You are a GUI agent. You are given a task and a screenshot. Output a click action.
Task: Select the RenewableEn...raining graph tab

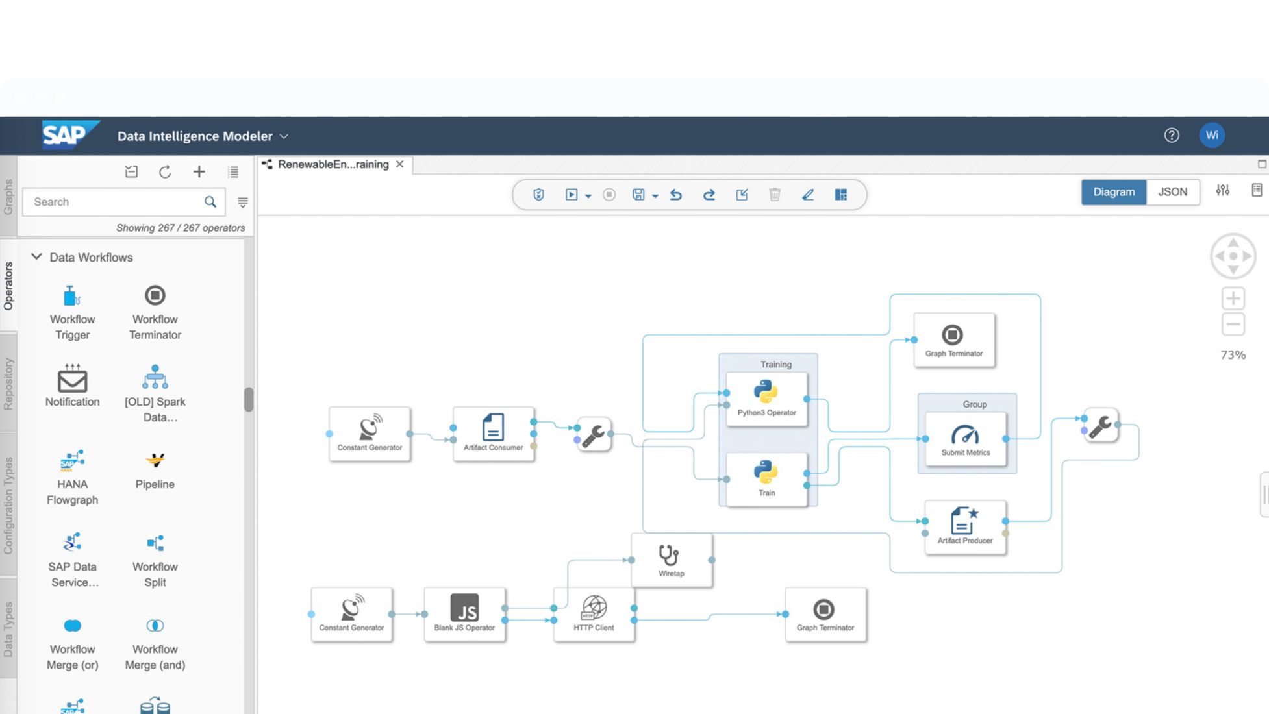pos(333,165)
